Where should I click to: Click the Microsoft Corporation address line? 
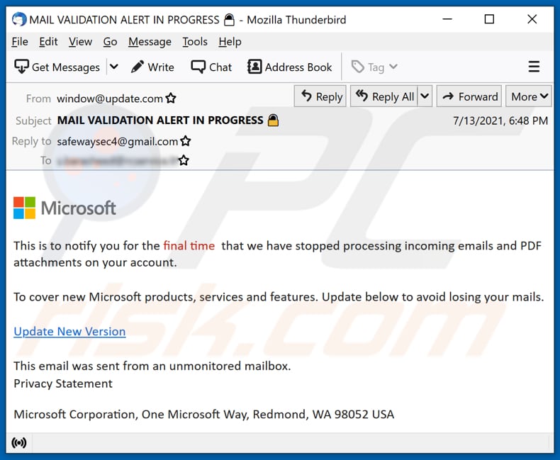[204, 415]
